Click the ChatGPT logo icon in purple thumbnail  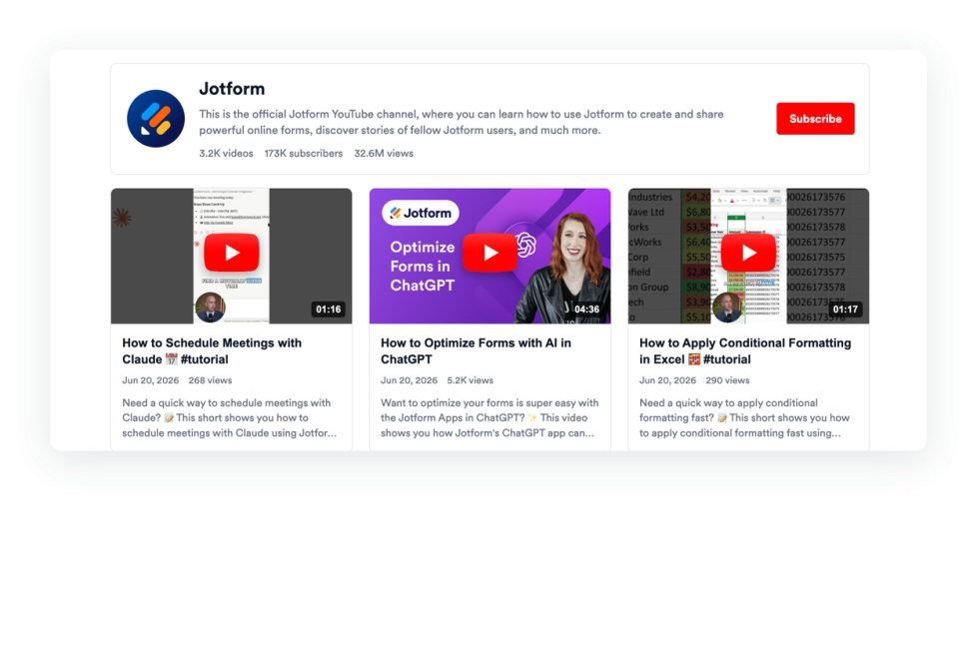coord(525,246)
